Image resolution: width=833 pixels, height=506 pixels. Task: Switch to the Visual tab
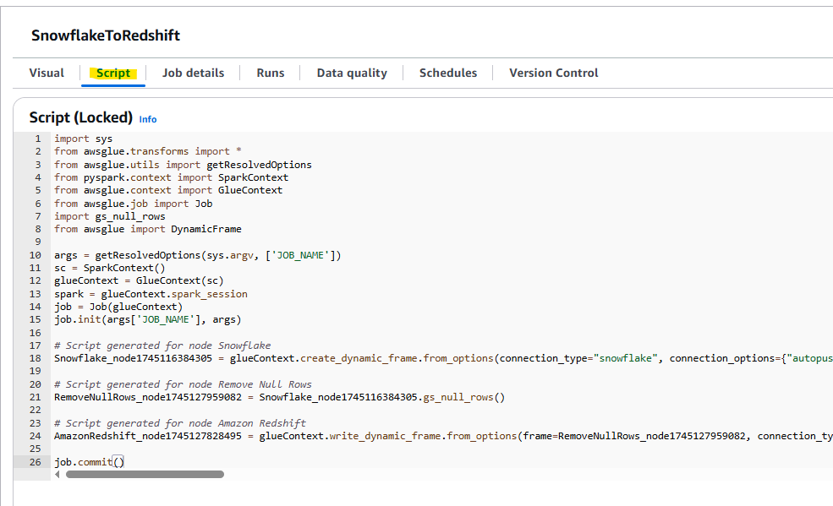(x=47, y=73)
